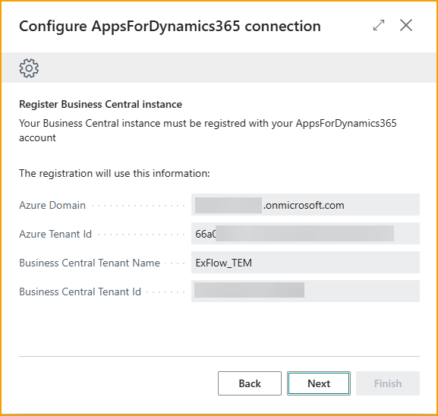Image resolution: width=438 pixels, height=416 pixels.
Task: Select the Azure Domain field
Action: 305,205
